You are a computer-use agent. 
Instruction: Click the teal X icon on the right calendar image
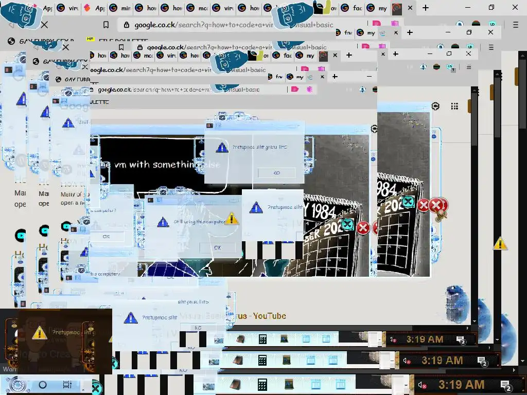coord(408,202)
